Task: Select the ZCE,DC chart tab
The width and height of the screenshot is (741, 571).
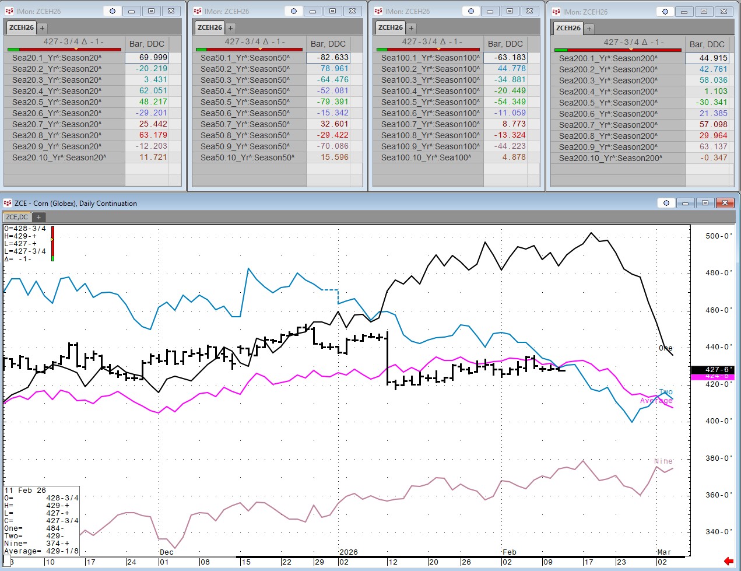Action: coord(17,217)
